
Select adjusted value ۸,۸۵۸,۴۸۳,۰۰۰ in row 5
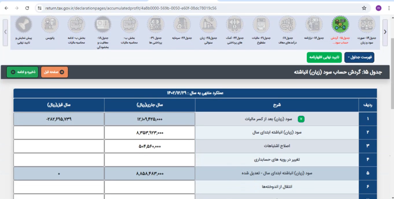click(150, 173)
